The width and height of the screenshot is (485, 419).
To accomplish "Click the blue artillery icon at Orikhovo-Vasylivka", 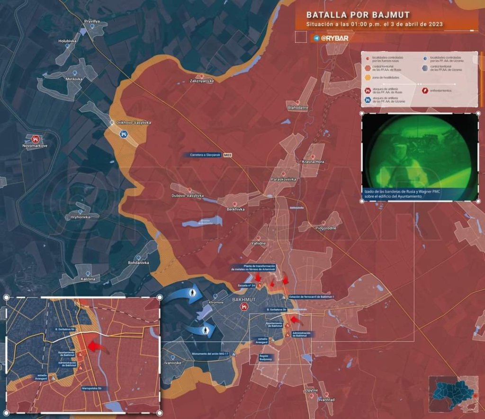I will click(124, 134).
